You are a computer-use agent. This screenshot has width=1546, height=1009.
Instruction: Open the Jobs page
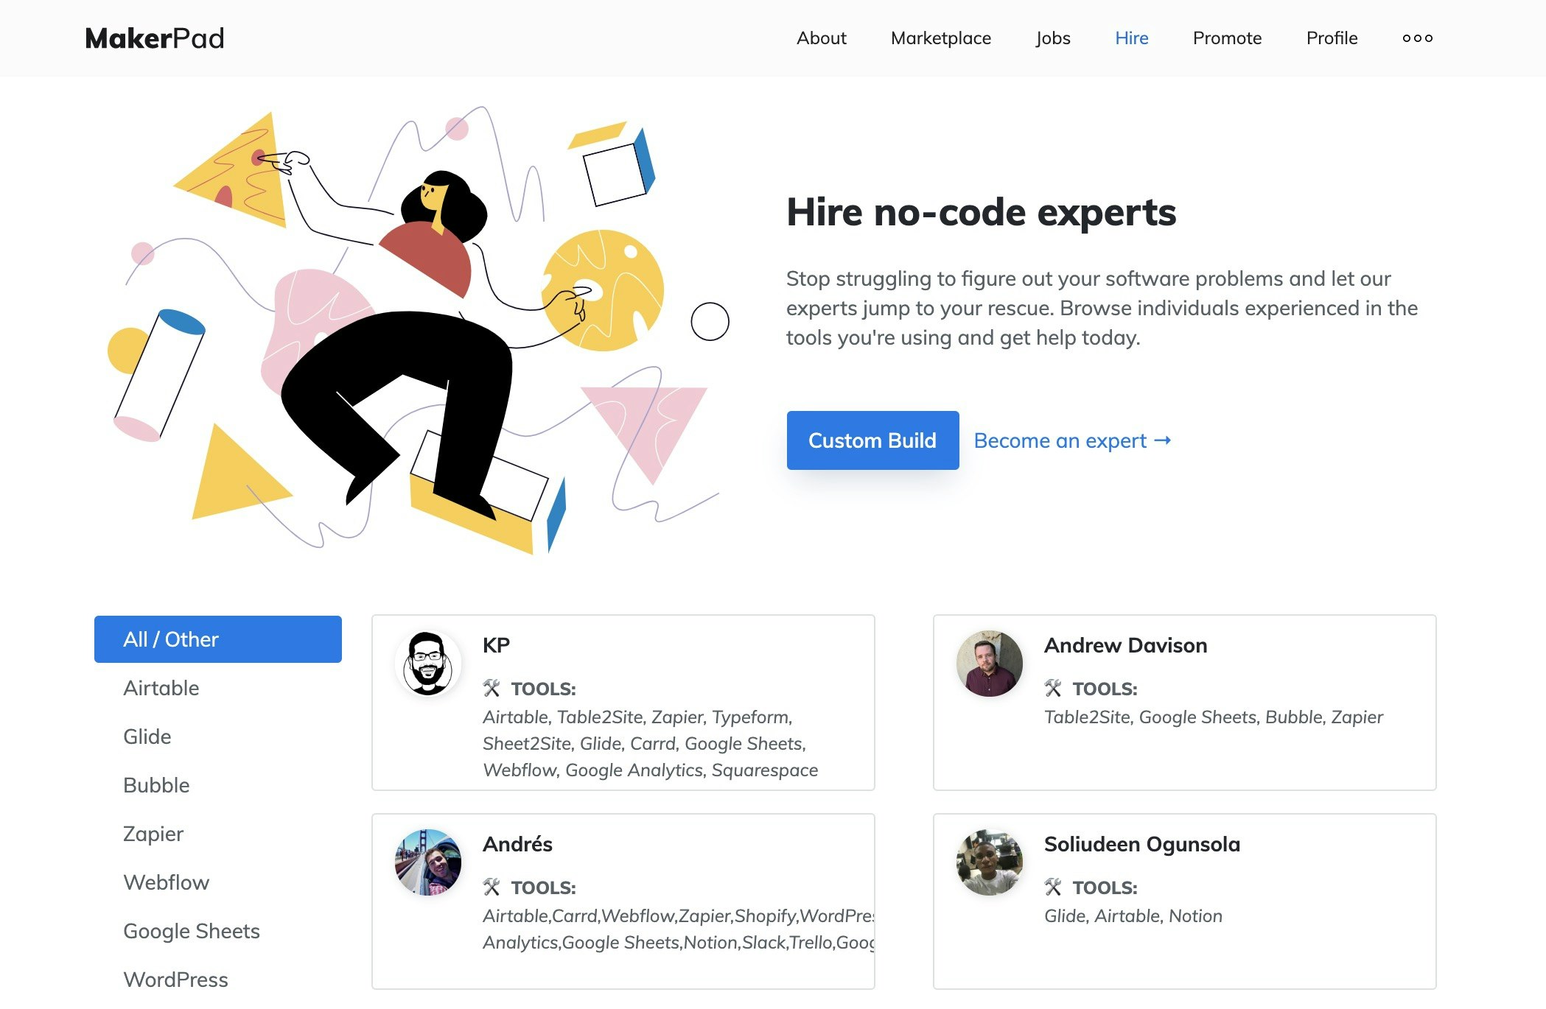tap(1053, 38)
